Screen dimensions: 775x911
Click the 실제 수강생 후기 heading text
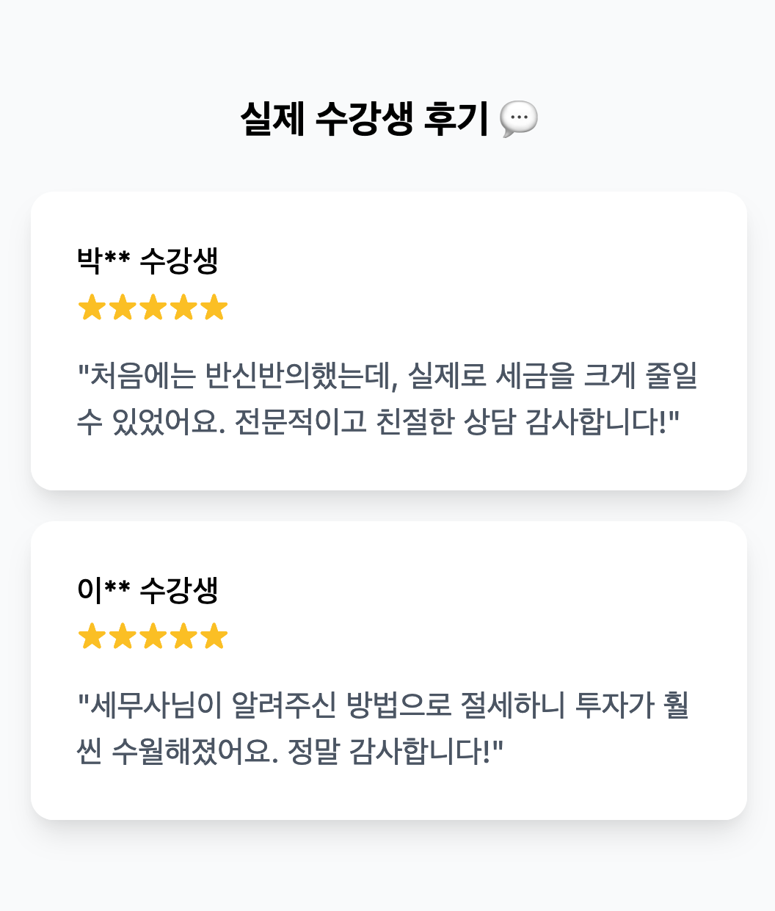(364, 119)
